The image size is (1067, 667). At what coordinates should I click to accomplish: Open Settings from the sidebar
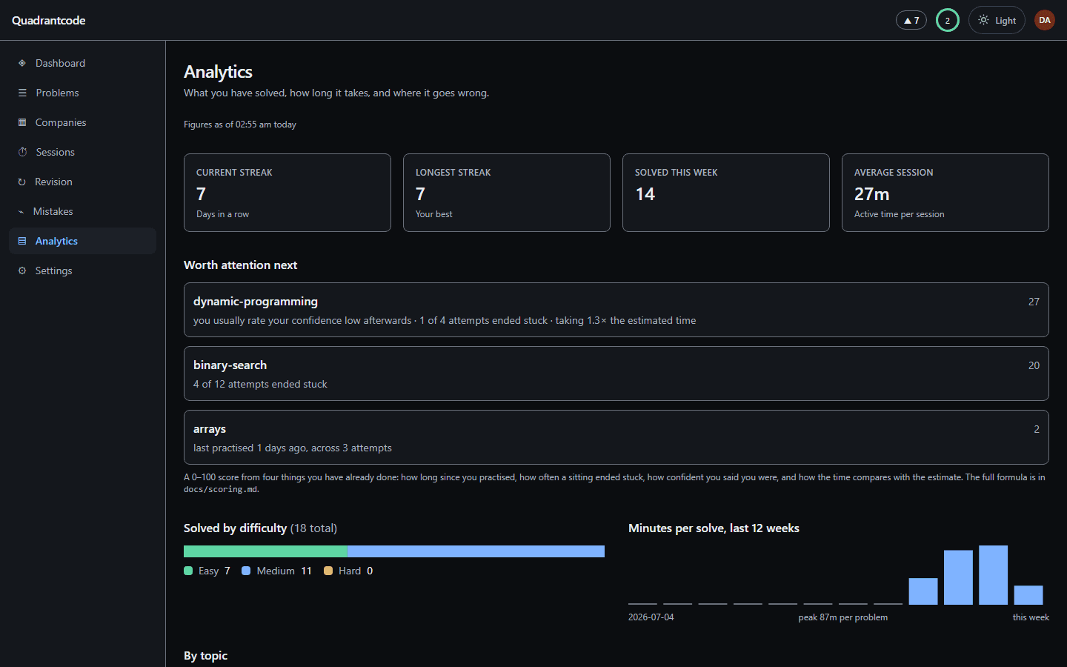[82, 271]
